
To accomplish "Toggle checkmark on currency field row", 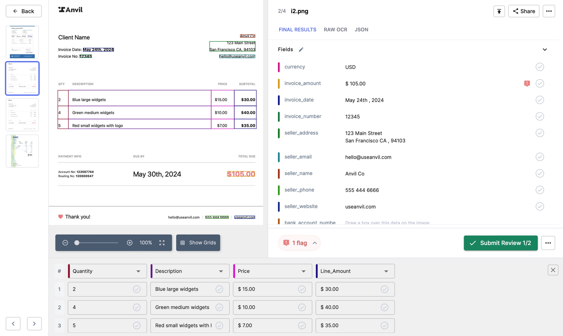I will (540, 67).
